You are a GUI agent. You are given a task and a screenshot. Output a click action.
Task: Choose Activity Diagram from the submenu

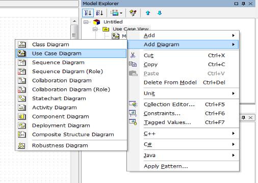tap(71, 107)
